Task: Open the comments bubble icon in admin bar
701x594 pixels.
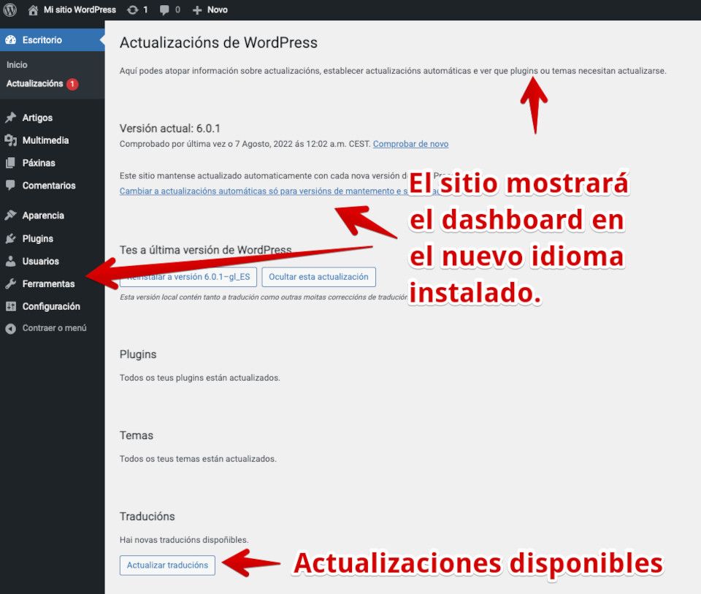Action: pyautogui.click(x=164, y=9)
